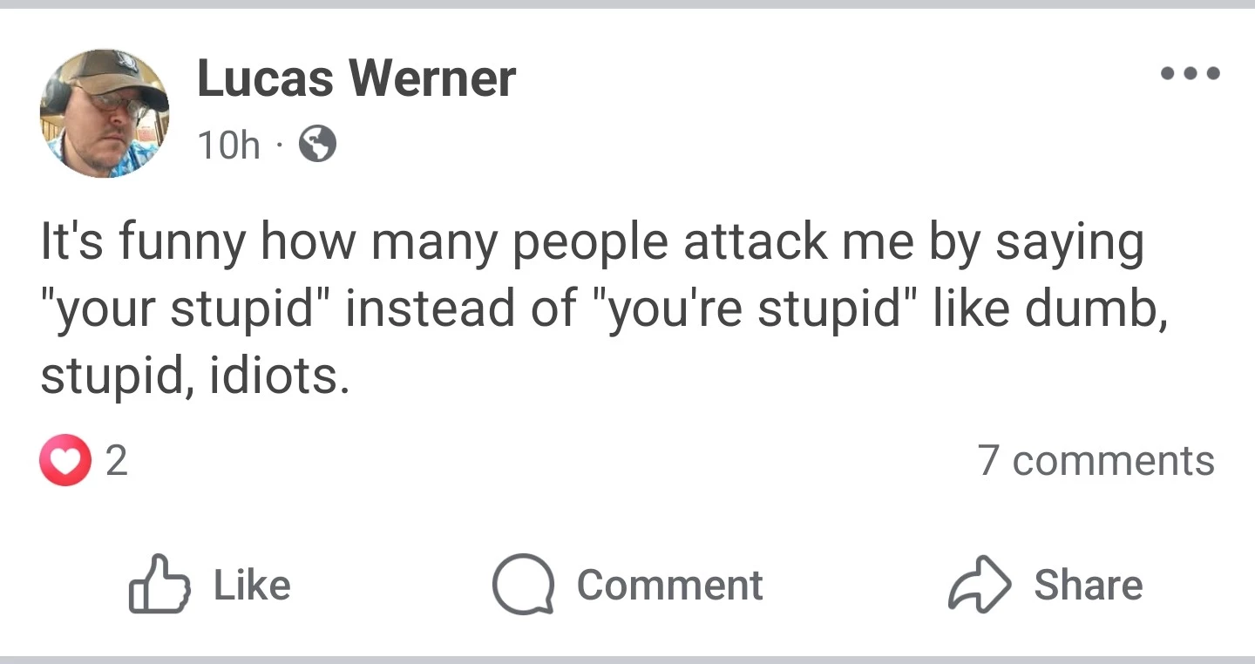This screenshot has height=664, width=1255.
Task: Click the quoted "you're stupid" text
Action: [x=753, y=310]
